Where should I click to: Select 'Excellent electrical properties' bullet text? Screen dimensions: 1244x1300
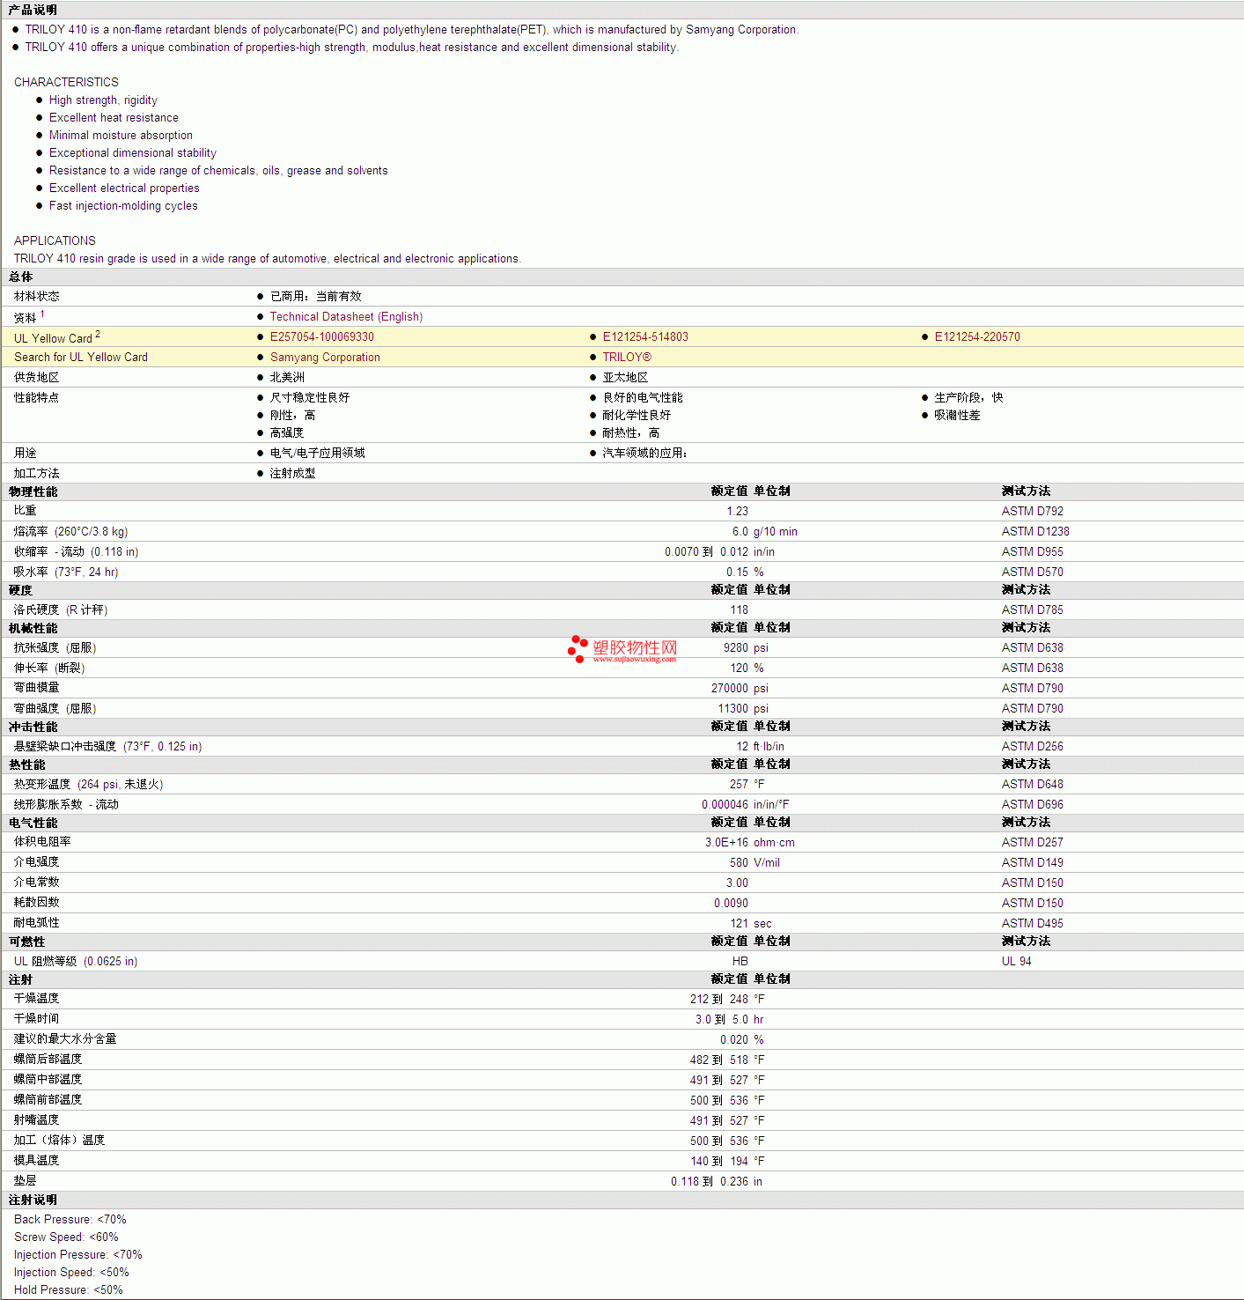[x=124, y=188]
